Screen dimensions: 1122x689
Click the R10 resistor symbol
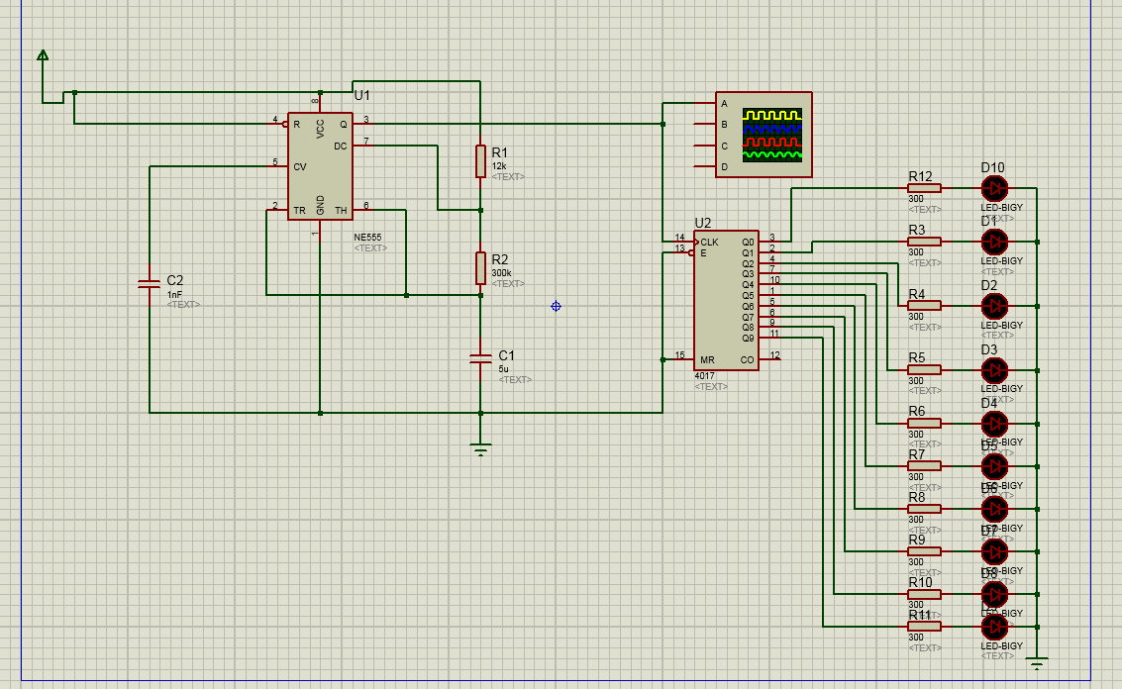click(924, 594)
